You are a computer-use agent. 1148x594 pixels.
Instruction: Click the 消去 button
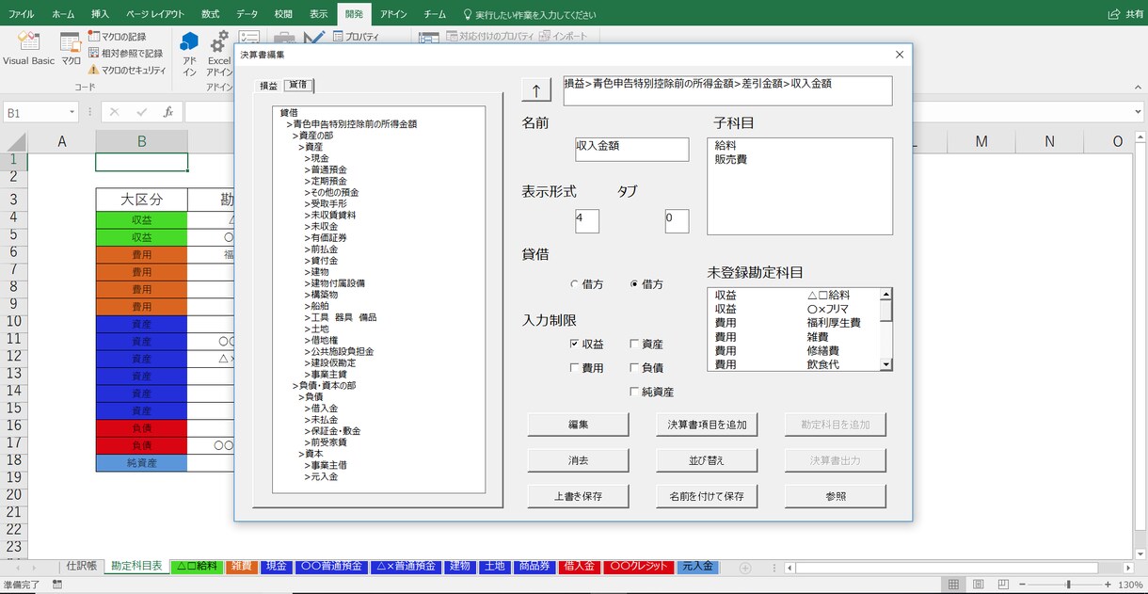[578, 460]
